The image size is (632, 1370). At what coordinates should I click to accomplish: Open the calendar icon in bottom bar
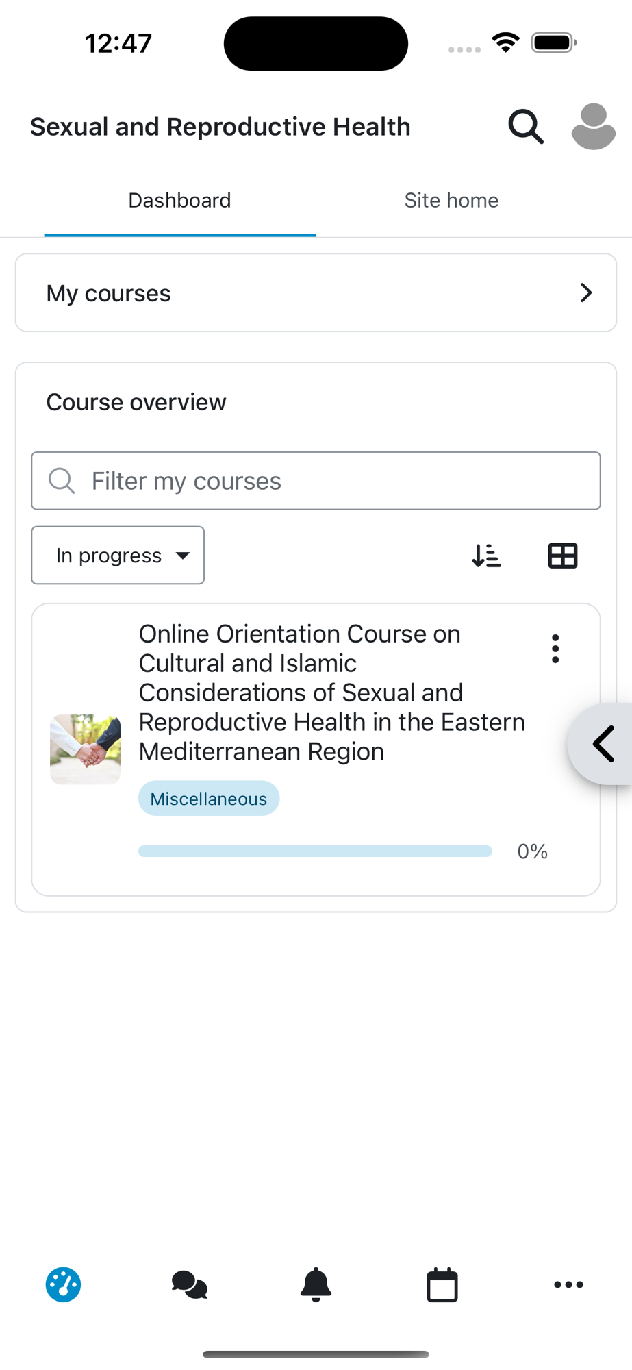[442, 1284]
